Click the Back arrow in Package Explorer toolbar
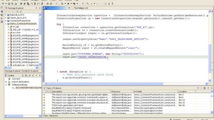 point(6,12)
